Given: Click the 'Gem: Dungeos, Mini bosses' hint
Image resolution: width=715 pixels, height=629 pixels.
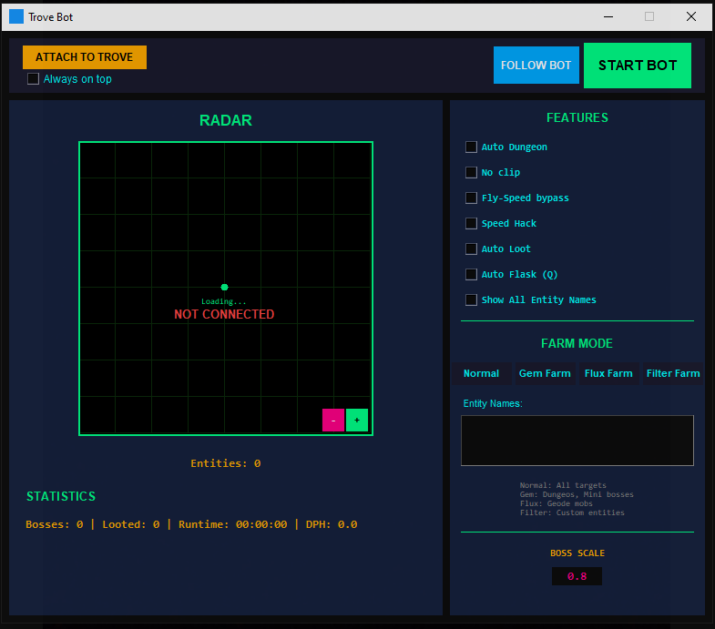Looking at the screenshot, I should point(577,494).
